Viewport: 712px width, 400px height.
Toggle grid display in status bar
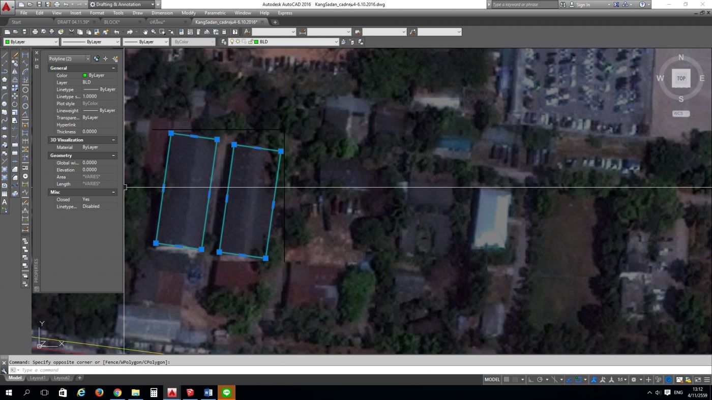[x=507, y=380]
